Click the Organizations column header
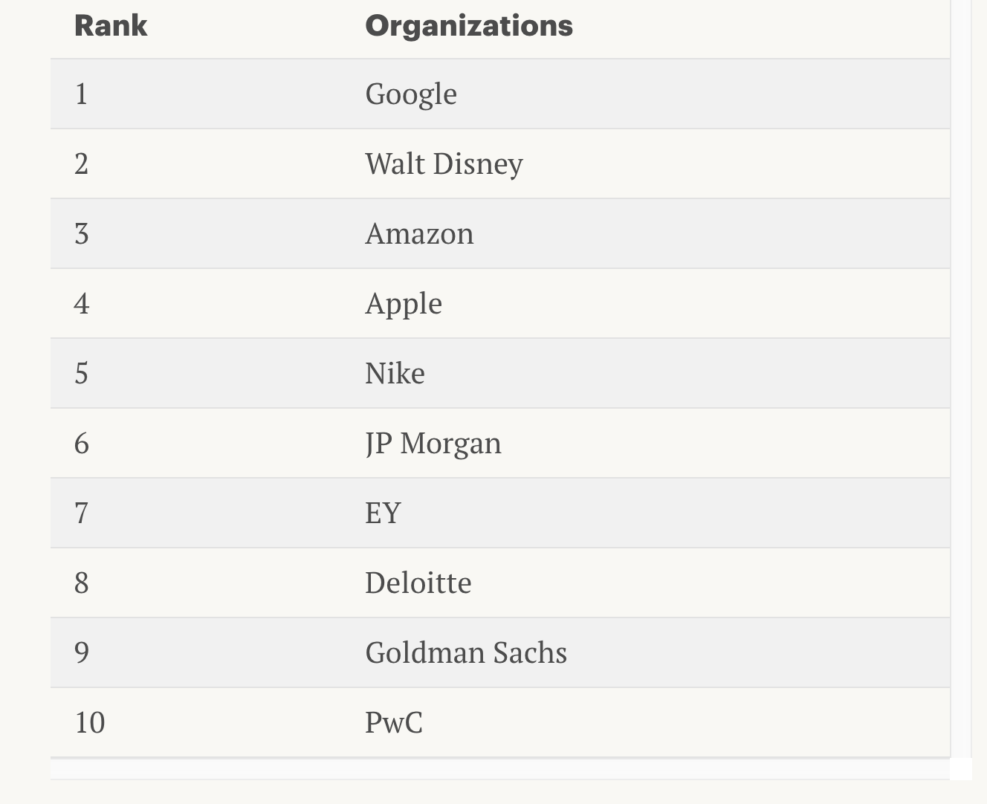Screen dimensions: 987x804 click(x=469, y=26)
